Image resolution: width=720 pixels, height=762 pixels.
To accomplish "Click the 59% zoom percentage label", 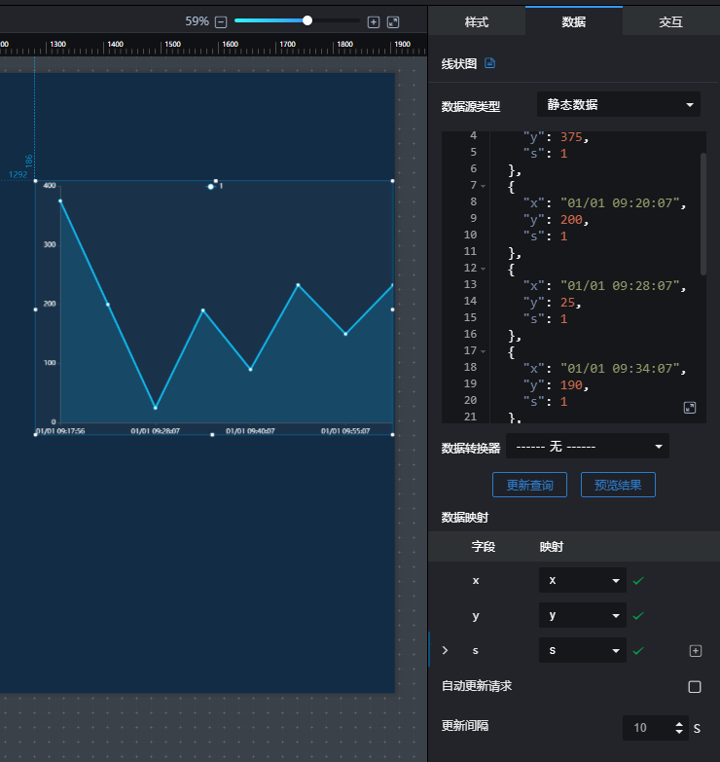I will [x=197, y=21].
